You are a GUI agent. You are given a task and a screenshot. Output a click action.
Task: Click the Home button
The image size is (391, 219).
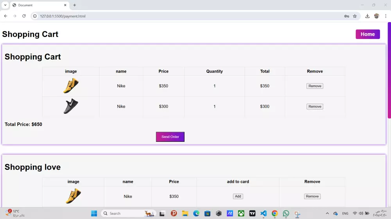click(x=368, y=34)
